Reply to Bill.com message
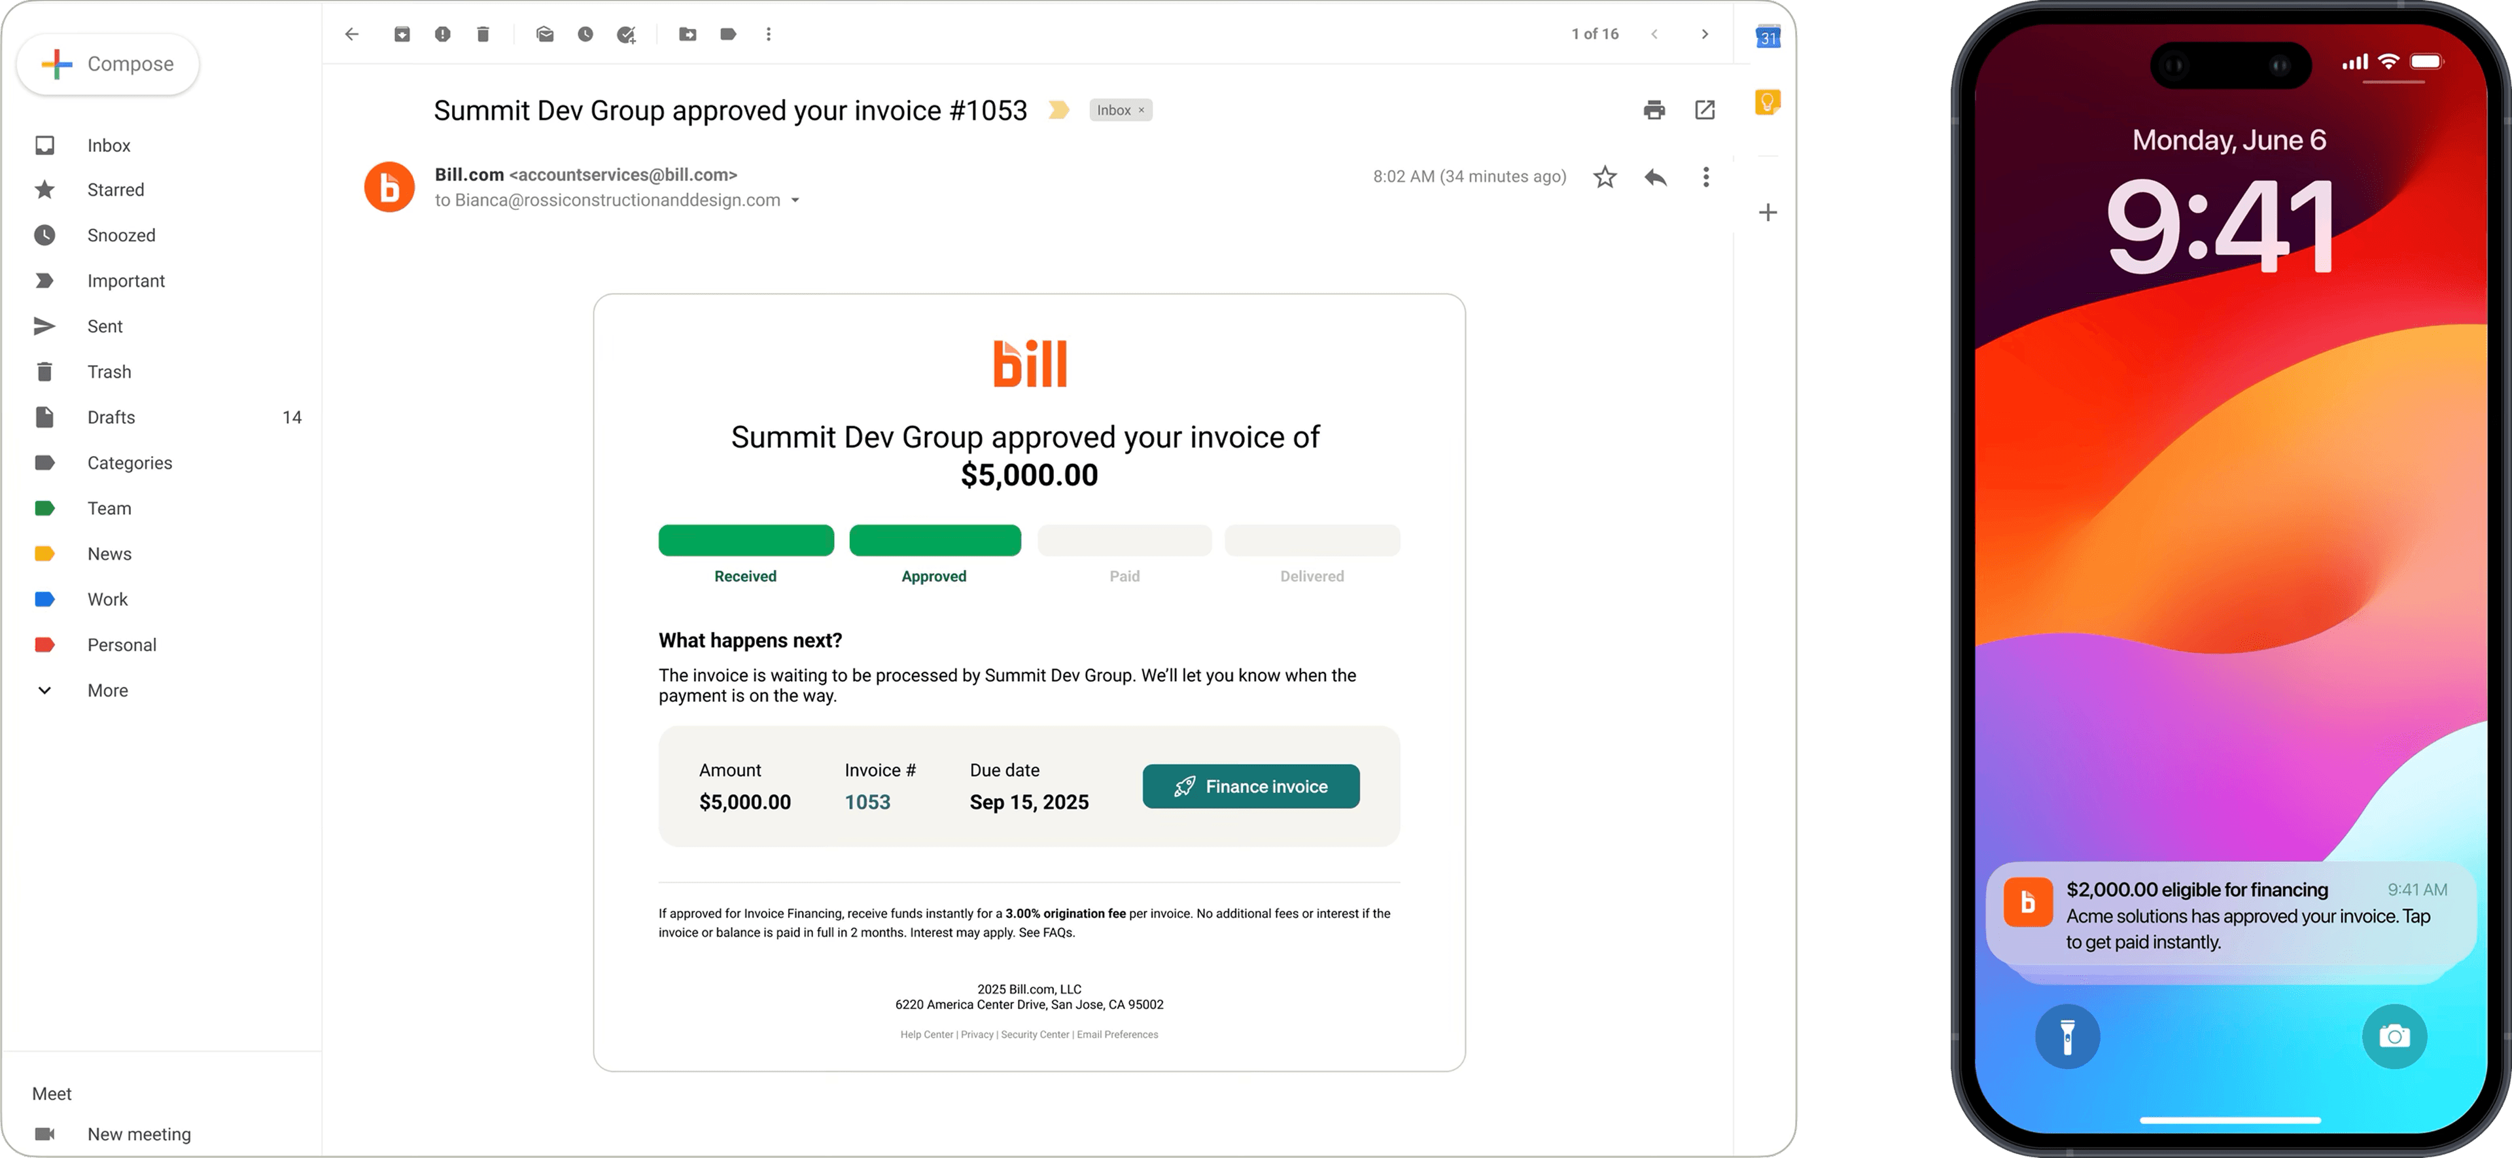The height and width of the screenshot is (1158, 2512). pos(1656,177)
